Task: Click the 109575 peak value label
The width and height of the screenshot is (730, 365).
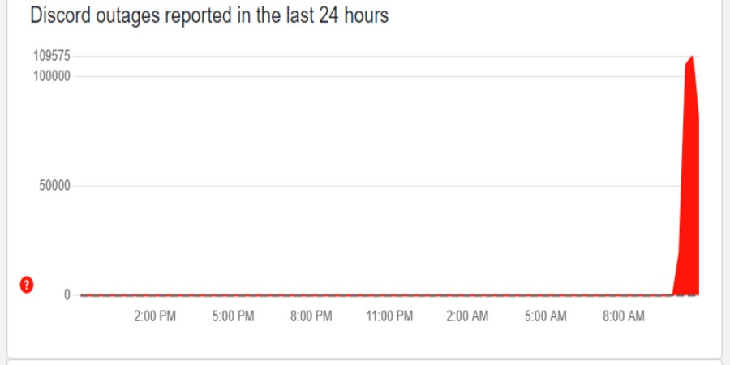Action: [x=51, y=56]
